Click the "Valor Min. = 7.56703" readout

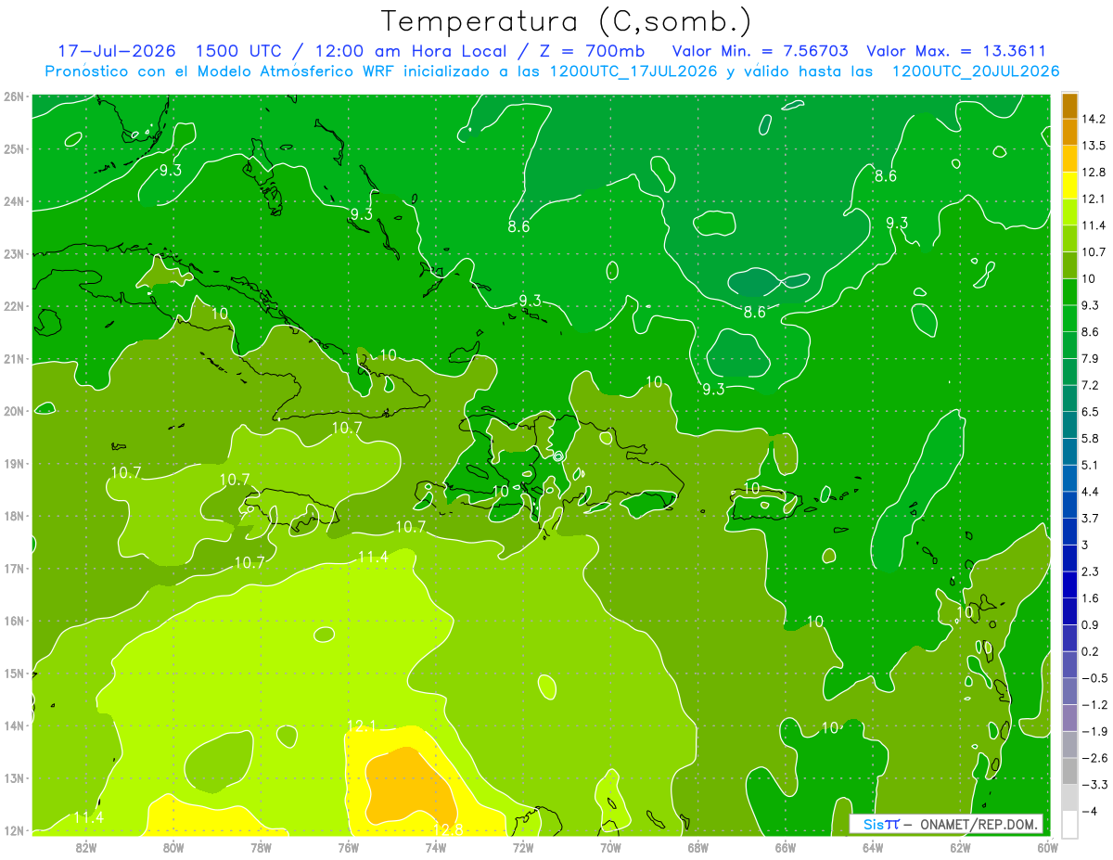coord(760,51)
